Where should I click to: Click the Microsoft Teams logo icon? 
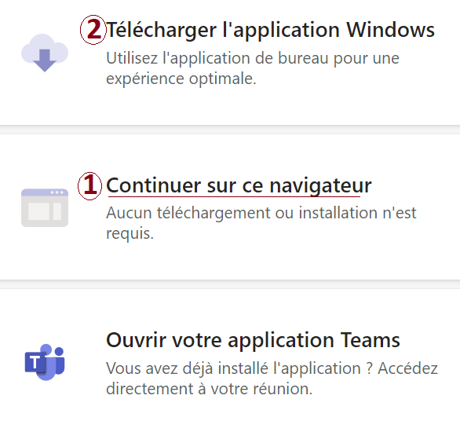pyautogui.click(x=45, y=362)
